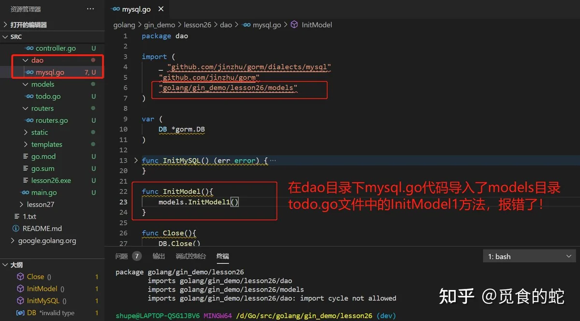Image resolution: width=580 pixels, height=321 pixels.
Task: Click the gorm/dialects/mysql import on line 4
Action: tap(249, 67)
